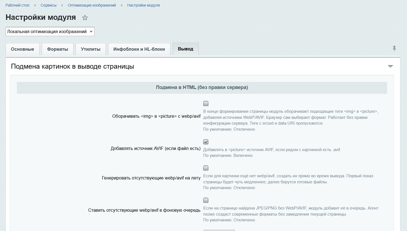Tick 'Ставить отсутствующие webp/avif в фоновую очередь'
The image size is (407, 231).
pyautogui.click(x=206, y=200)
